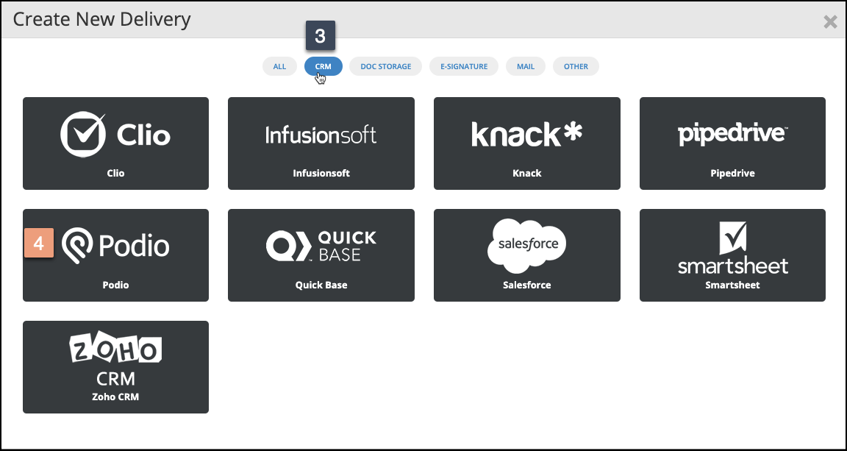The height and width of the screenshot is (451, 847).
Task: Open the E-SIGNATURE filter
Action: (464, 66)
